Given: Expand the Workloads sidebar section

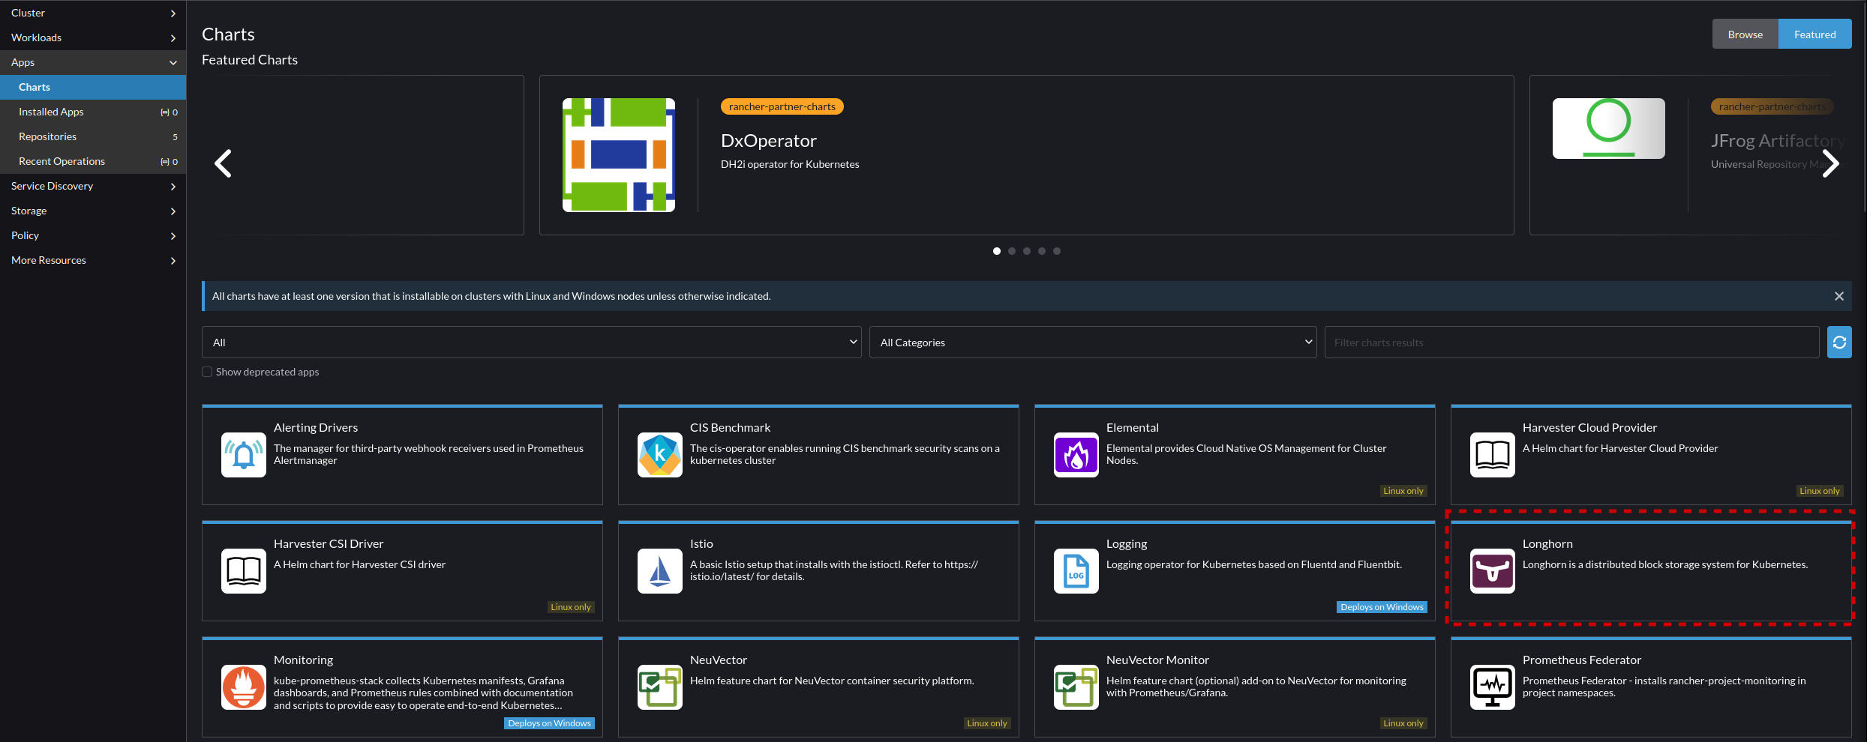Looking at the screenshot, I should tap(93, 37).
